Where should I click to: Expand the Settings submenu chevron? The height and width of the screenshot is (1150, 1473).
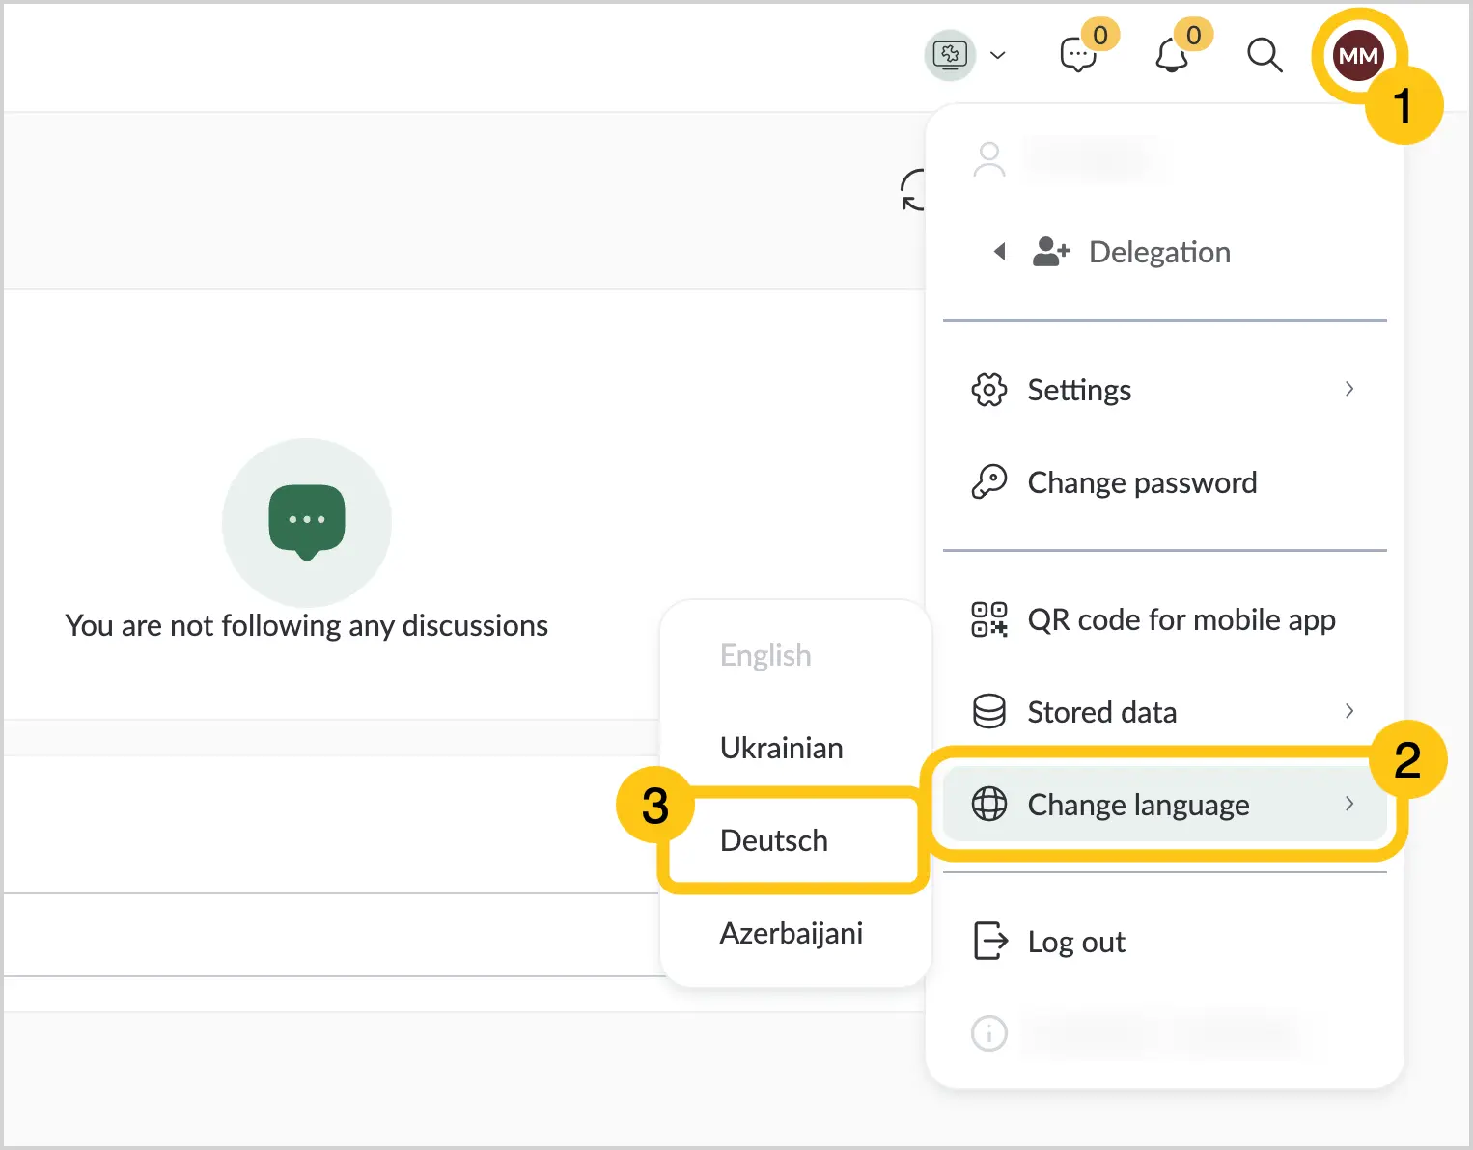(x=1349, y=389)
